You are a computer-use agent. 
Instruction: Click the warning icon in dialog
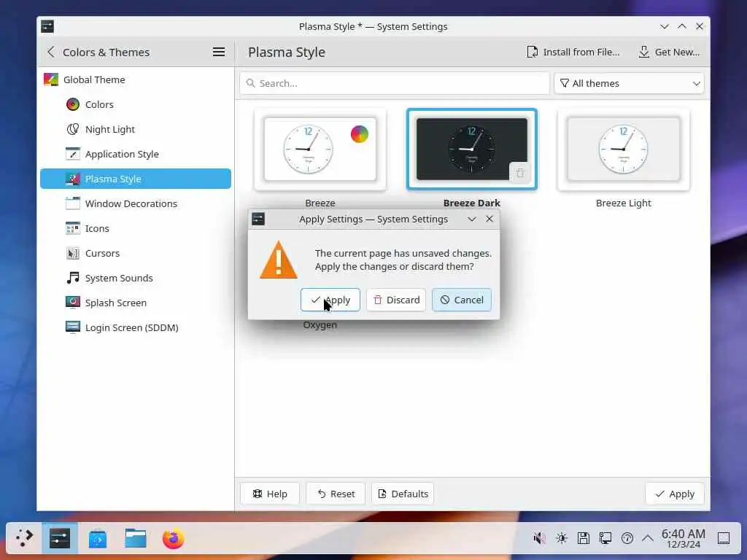click(279, 260)
